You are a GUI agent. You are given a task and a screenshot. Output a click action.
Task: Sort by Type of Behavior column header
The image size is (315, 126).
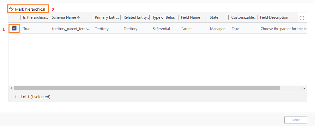(165, 17)
